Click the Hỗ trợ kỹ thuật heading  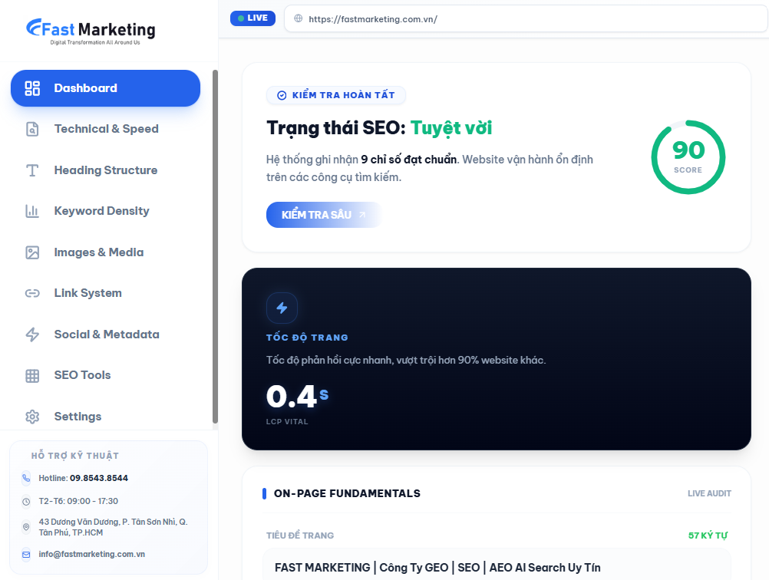pyautogui.click(x=75, y=456)
